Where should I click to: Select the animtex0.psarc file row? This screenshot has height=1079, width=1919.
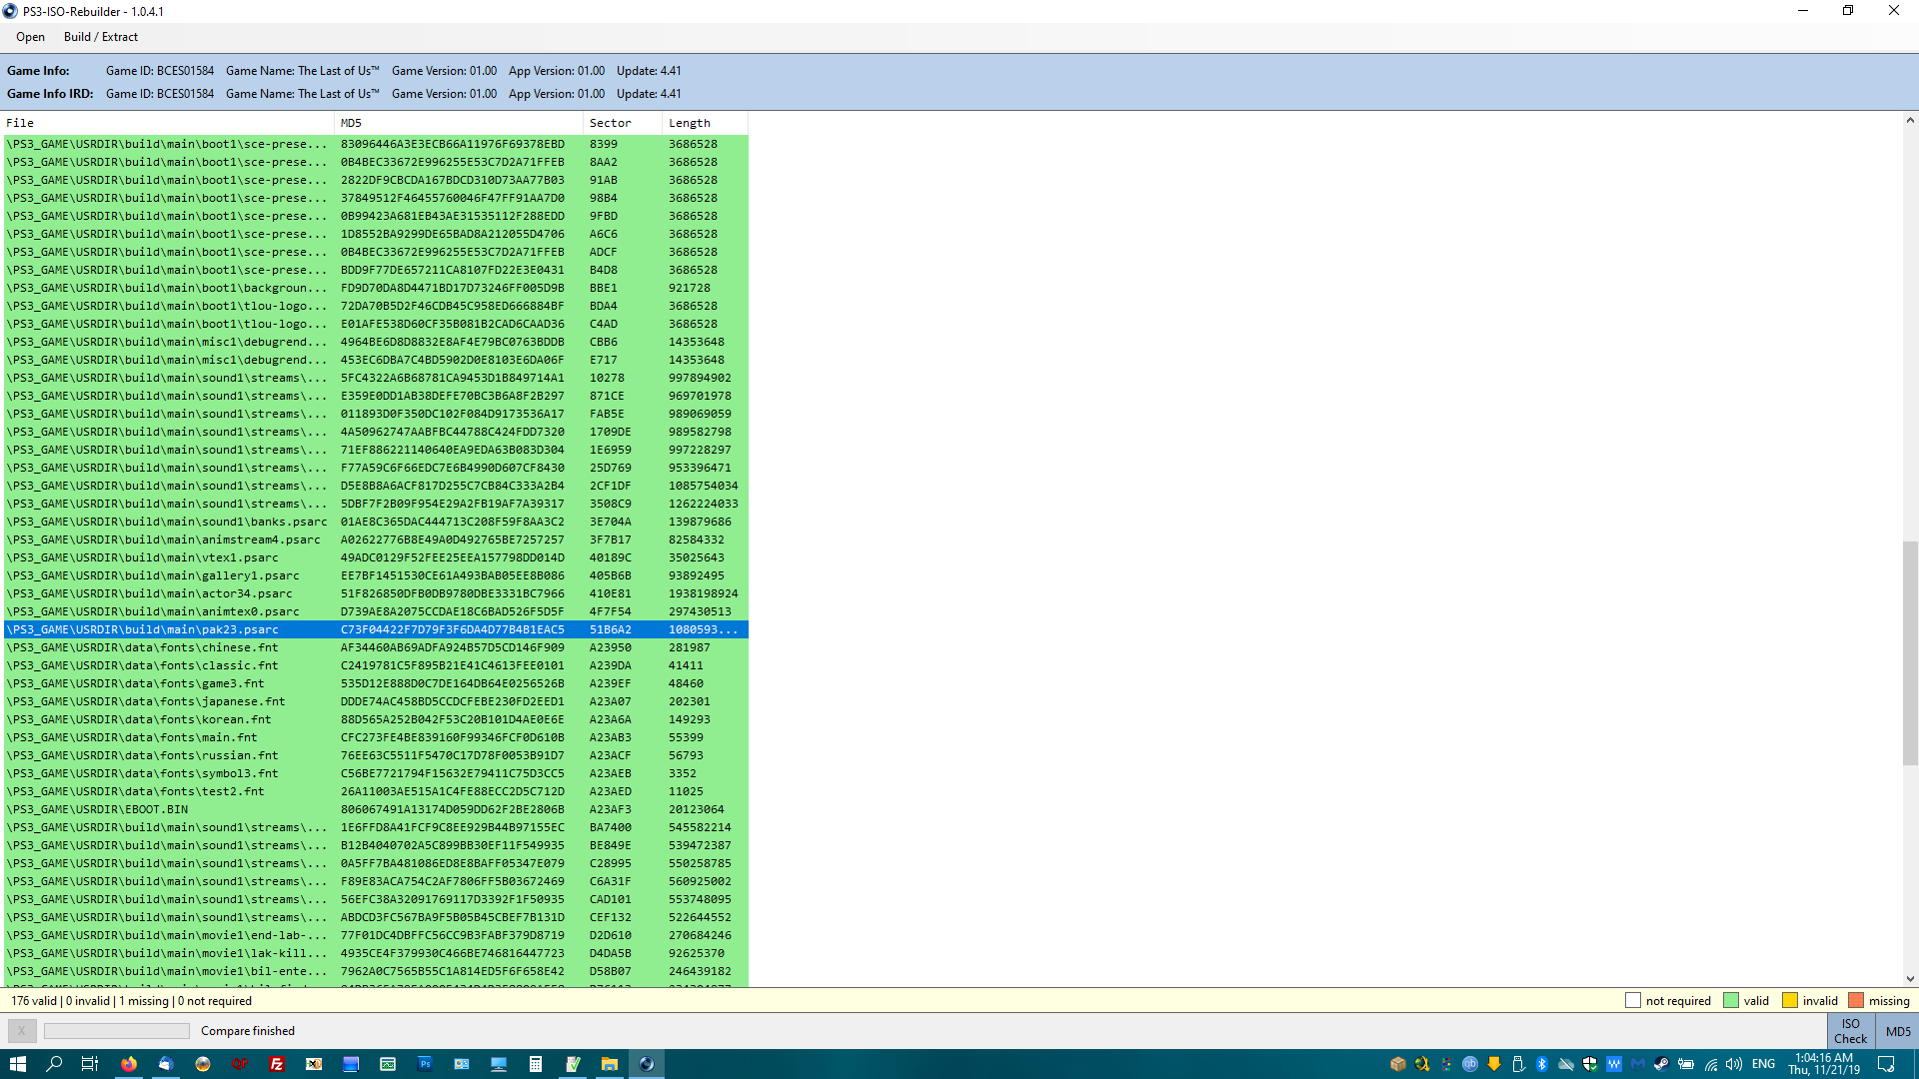376,611
